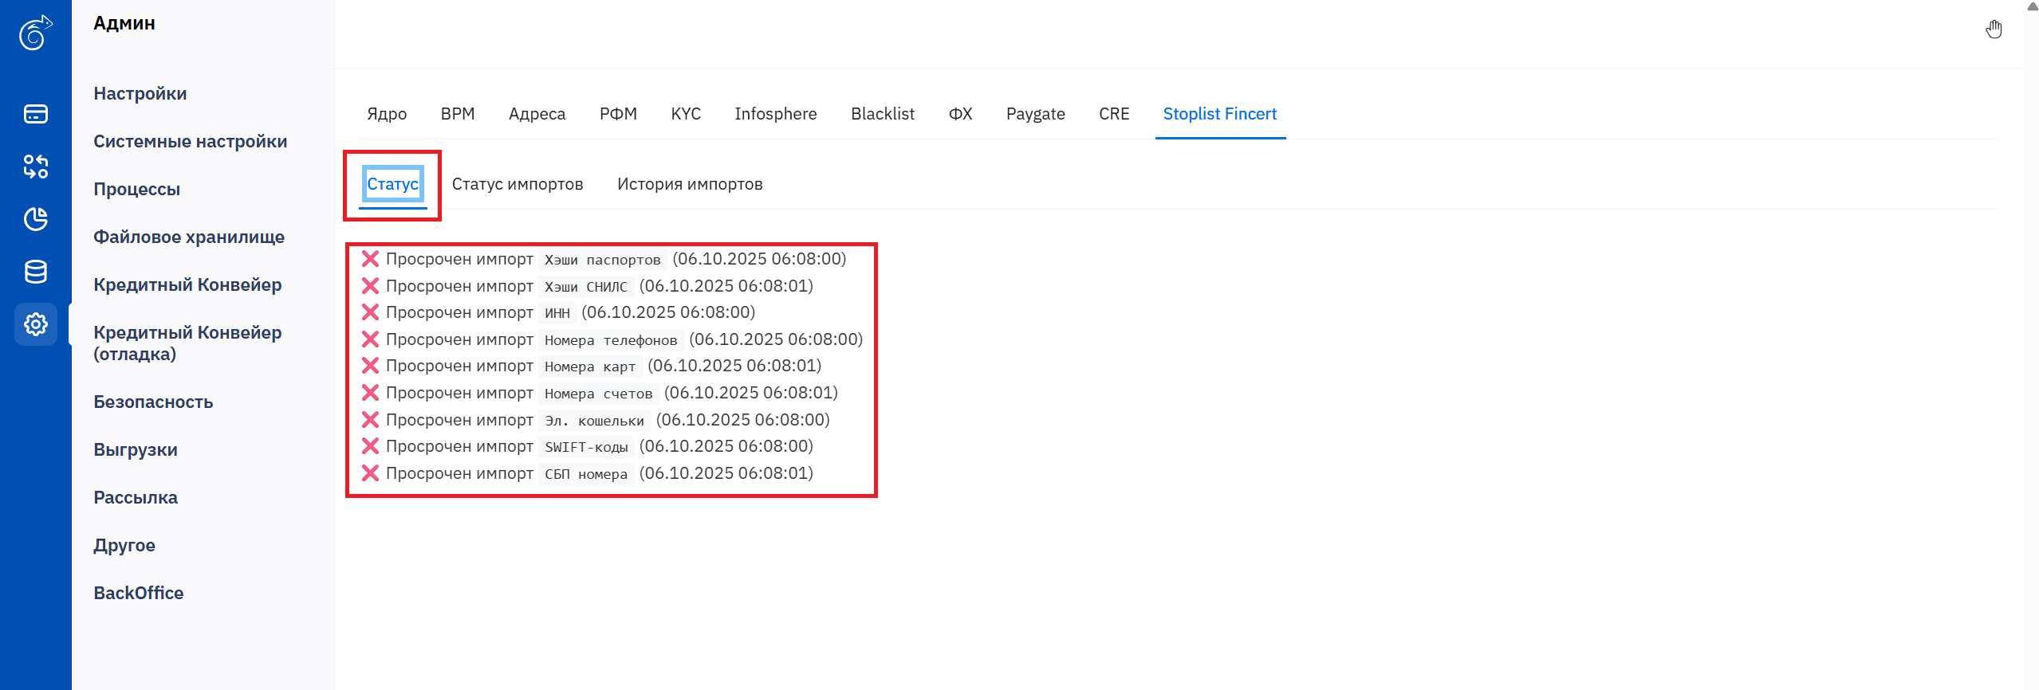Screen dimensions: 2039x690
Task: Click the hand icon in top right
Action: [1994, 29]
